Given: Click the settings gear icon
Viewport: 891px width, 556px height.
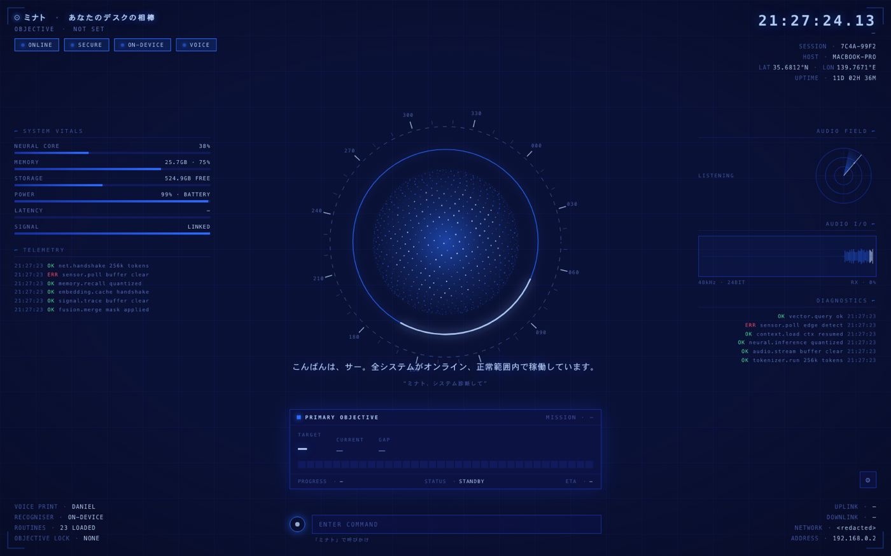Looking at the screenshot, I should click(x=867, y=480).
